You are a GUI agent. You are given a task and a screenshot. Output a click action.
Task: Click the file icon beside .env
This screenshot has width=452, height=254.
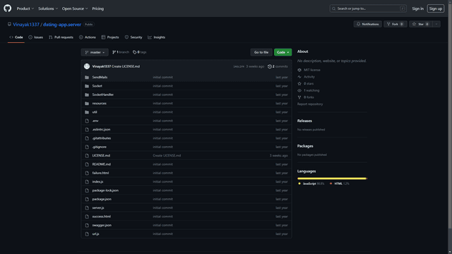pyautogui.click(x=87, y=121)
